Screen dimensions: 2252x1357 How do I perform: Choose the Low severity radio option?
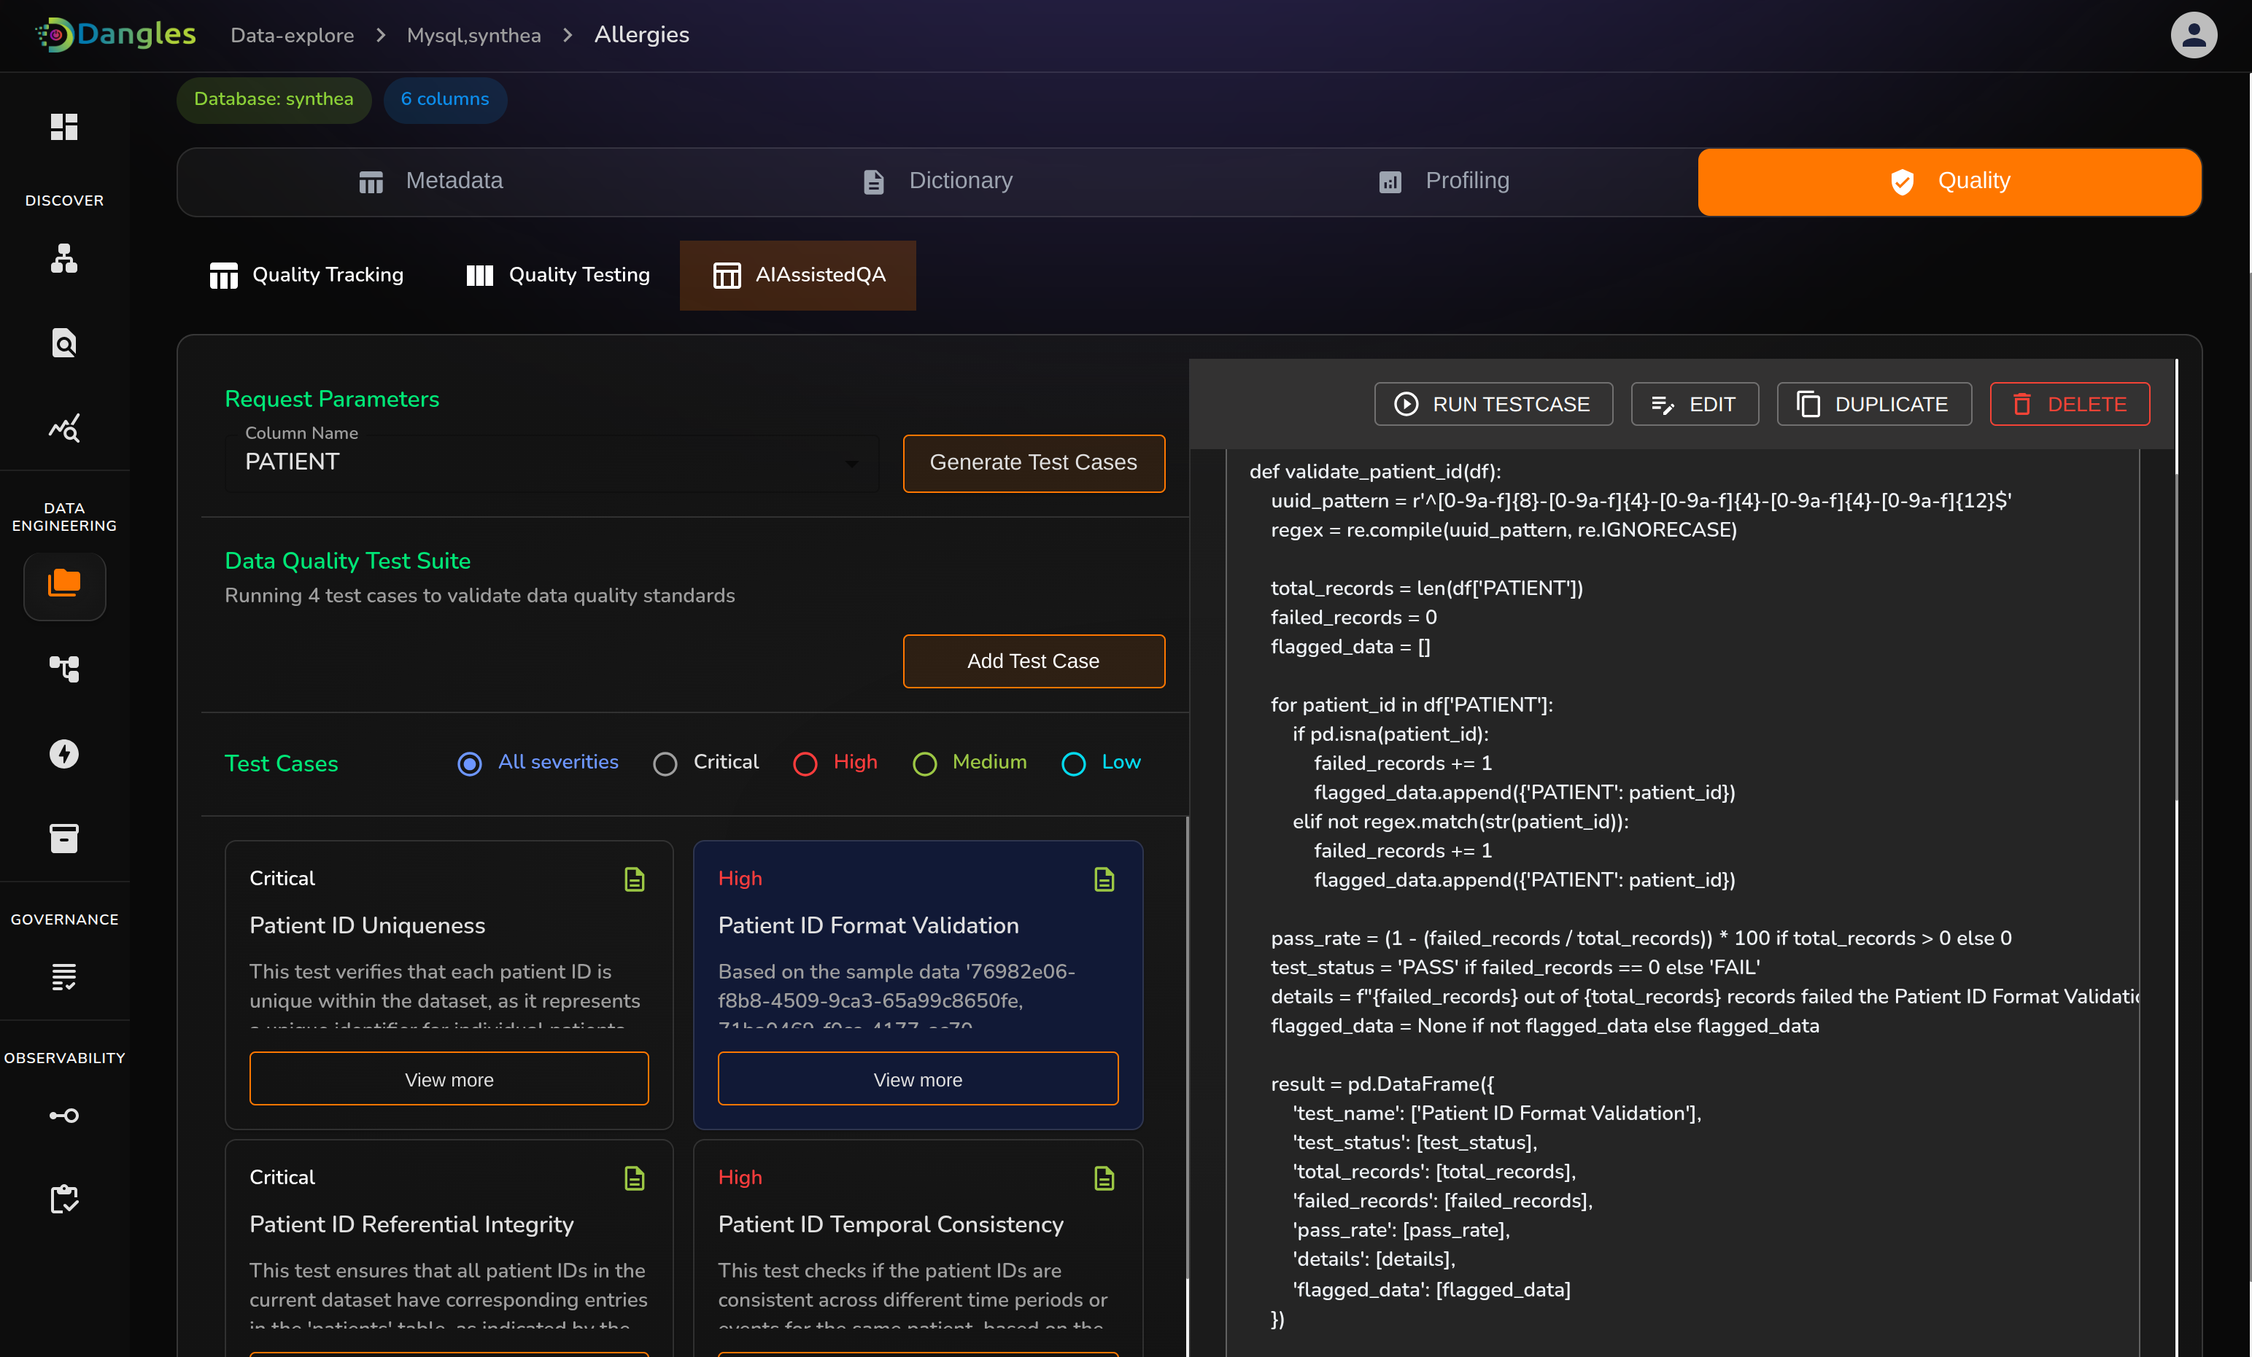click(x=1073, y=763)
